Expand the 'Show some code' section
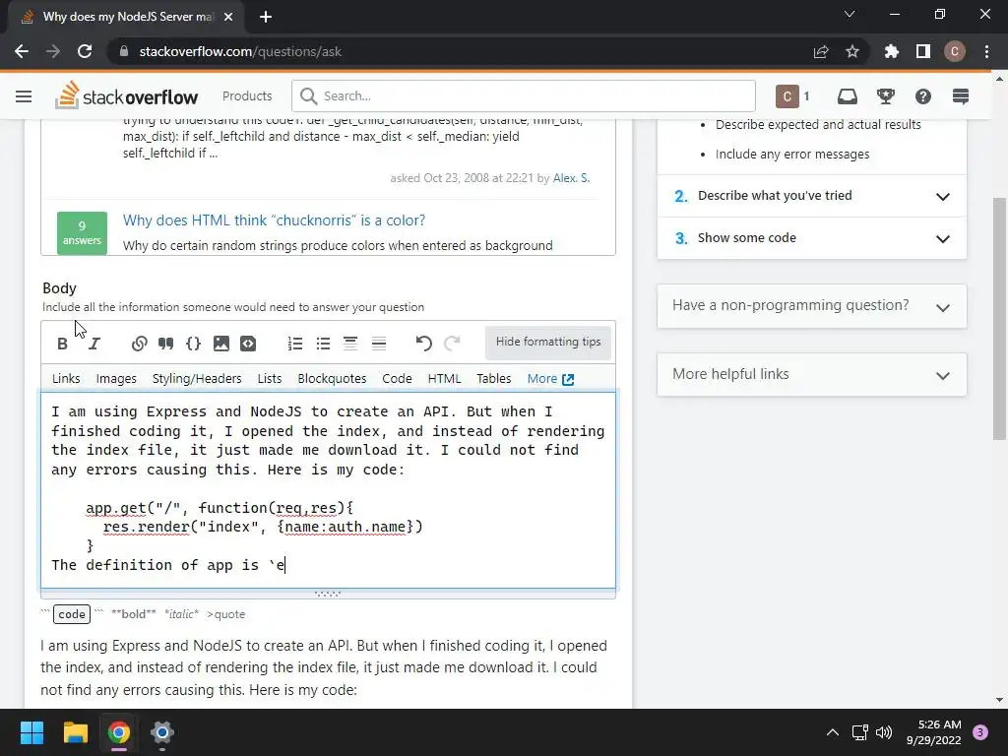Image resolution: width=1008 pixels, height=756 pixels. pos(812,238)
